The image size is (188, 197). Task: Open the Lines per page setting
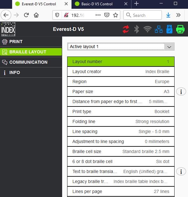pos(121,191)
